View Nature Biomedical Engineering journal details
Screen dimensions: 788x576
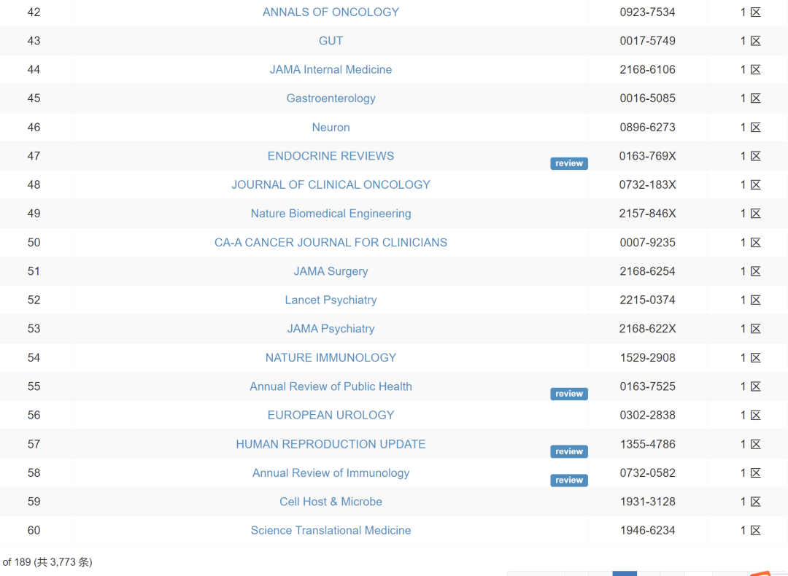[x=331, y=214]
